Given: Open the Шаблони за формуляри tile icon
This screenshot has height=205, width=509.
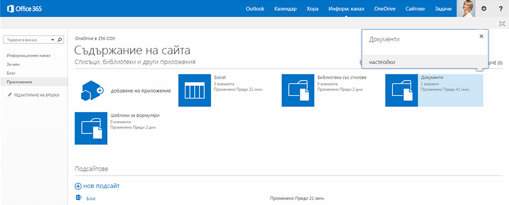Looking at the screenshot, I should (x=91, y=128).
